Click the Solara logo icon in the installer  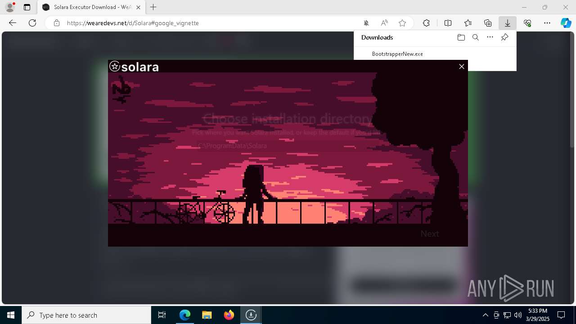(x=115, y=67)
